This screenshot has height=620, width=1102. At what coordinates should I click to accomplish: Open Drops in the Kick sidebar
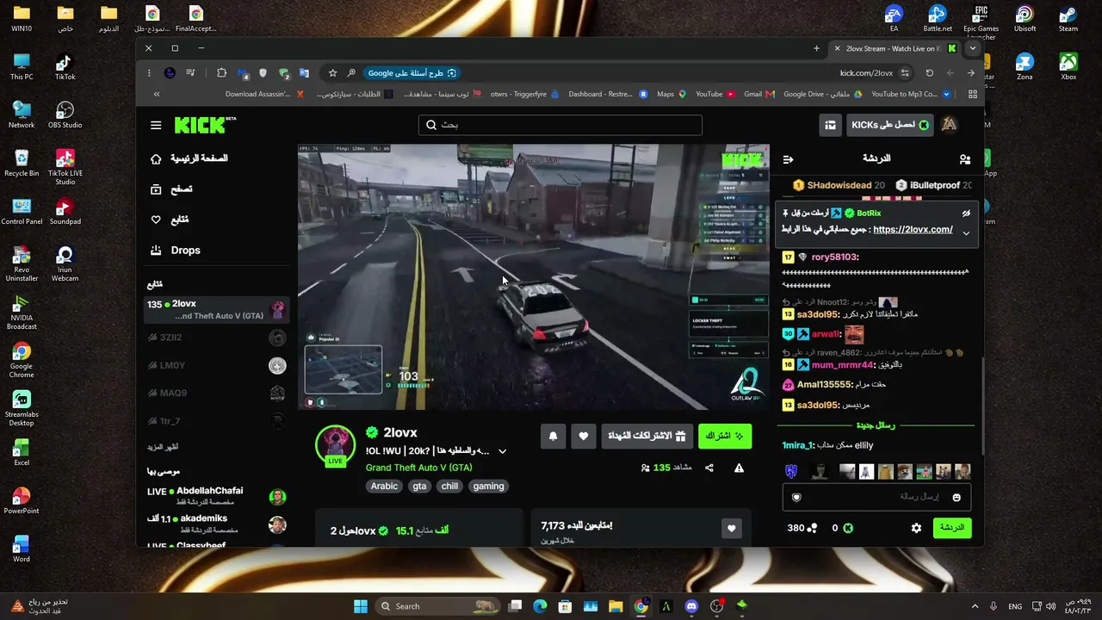(175, 251)
